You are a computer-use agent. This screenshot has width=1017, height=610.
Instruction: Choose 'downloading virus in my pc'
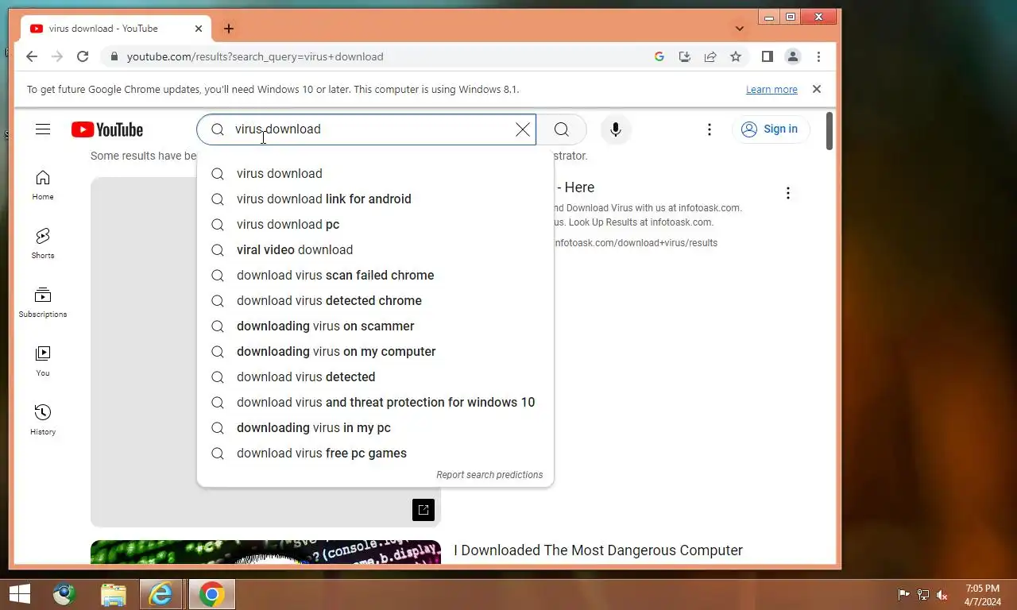(375, 427)
